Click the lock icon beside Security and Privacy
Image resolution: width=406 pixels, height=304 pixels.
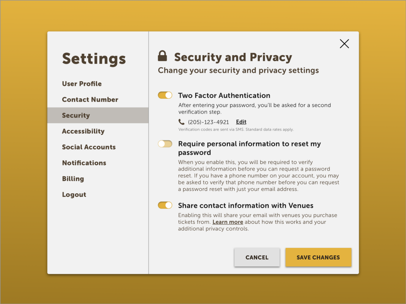pyautogui.click(x=162, y=56)
